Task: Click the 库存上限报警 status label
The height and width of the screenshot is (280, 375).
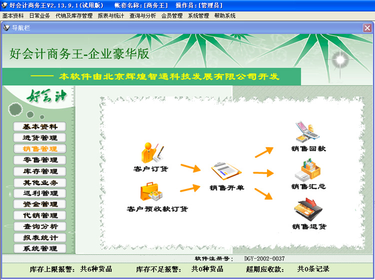Action: coord(52,269)
